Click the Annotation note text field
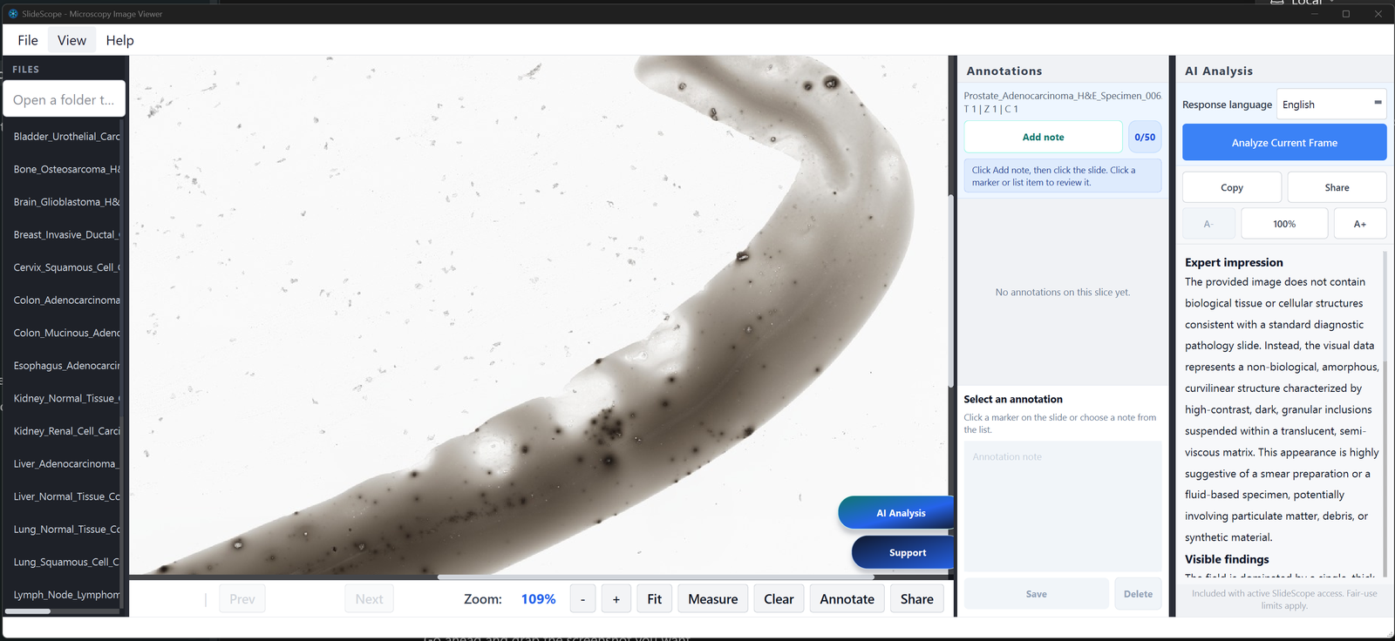Viewport: 1395px width, 641px height. click(x=1062, y=506)
